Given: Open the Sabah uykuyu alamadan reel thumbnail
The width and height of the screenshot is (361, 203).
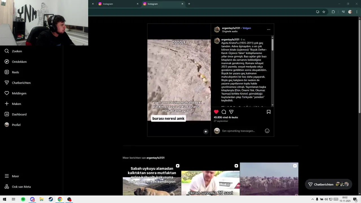Looking at the screenshot, I should (x=152, y=179).
